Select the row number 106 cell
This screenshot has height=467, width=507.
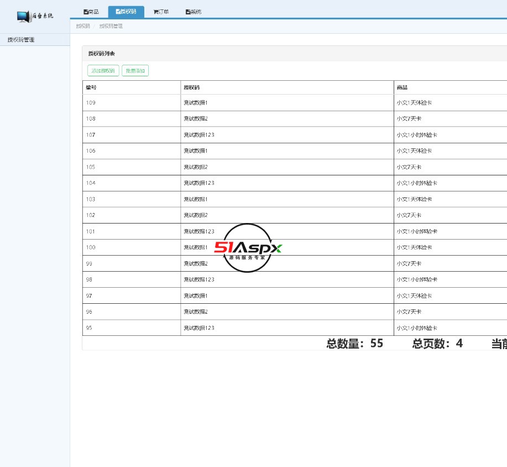point(132,151)
